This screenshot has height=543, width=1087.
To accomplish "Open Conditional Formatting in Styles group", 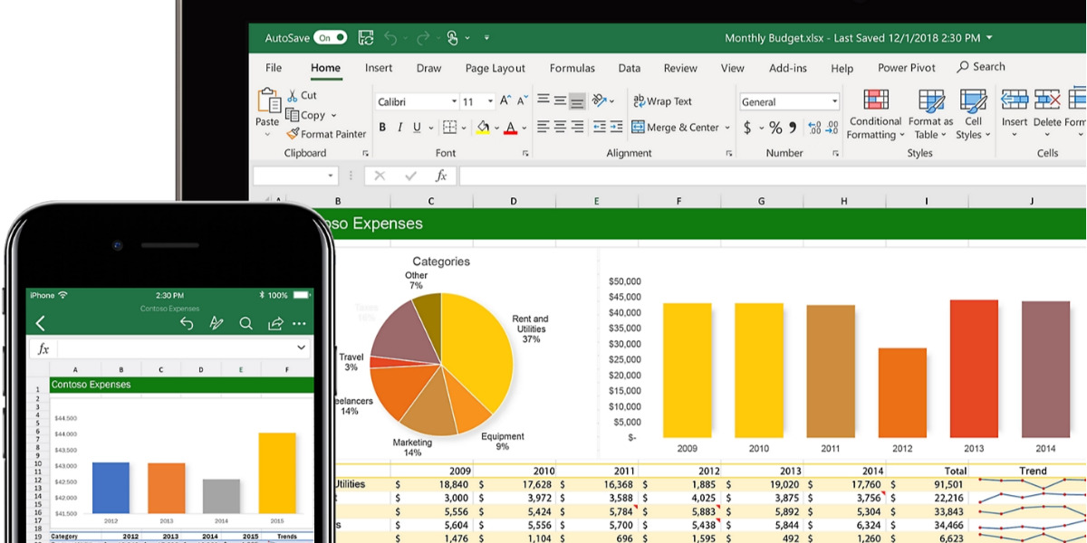I will click(x=875, y=100).
